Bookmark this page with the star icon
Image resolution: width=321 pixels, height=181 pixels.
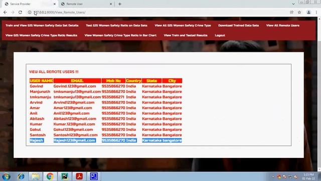299,12
